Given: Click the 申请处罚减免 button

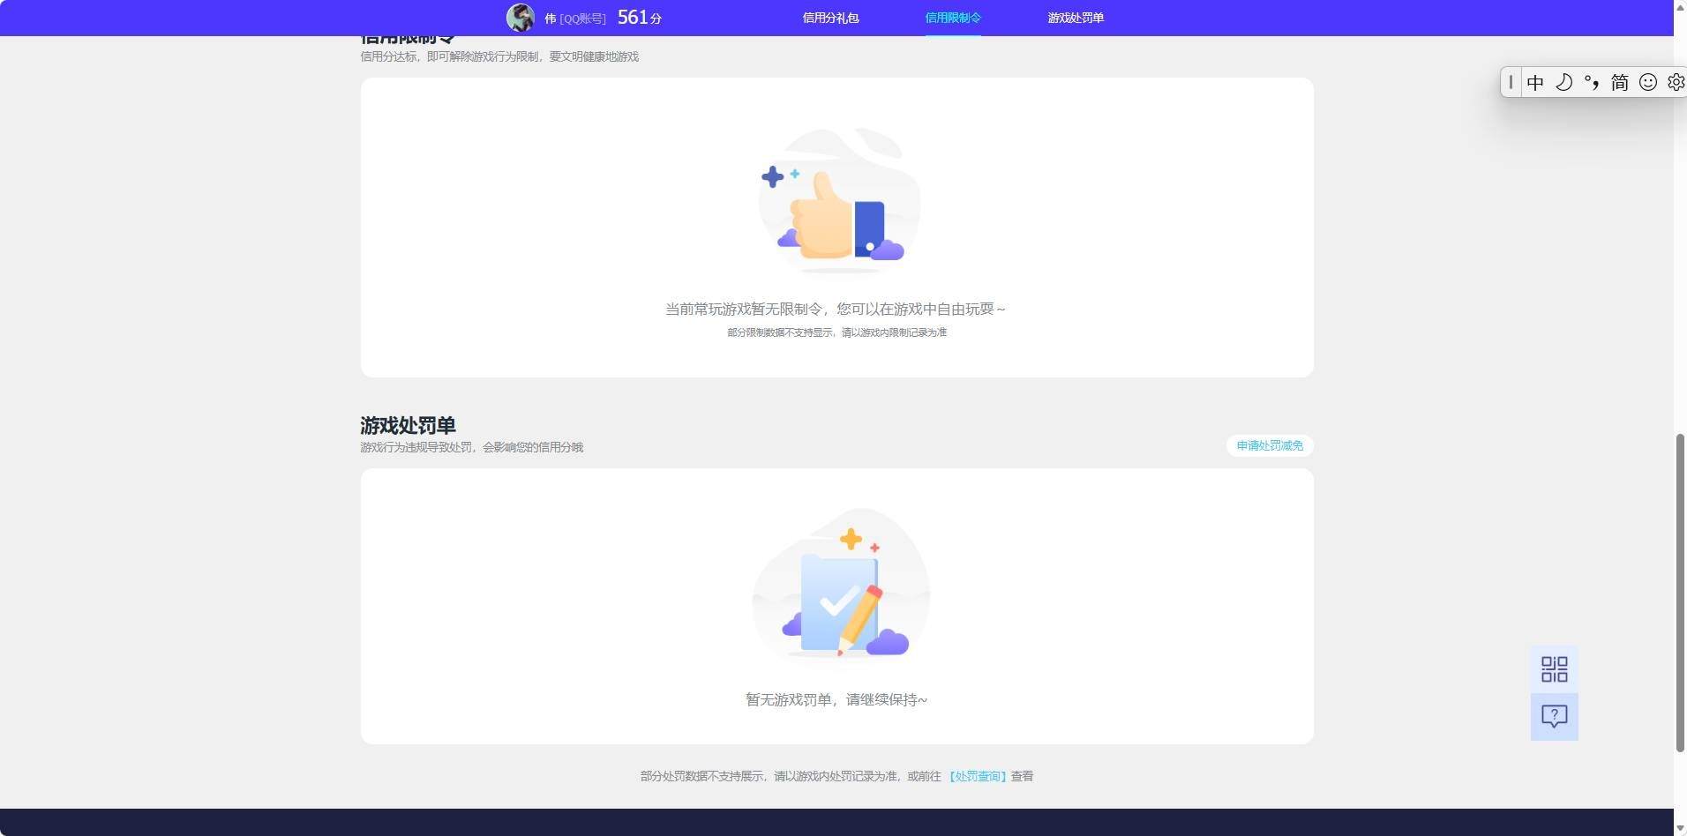Looking at the screenshot, I should (1270, 445).
